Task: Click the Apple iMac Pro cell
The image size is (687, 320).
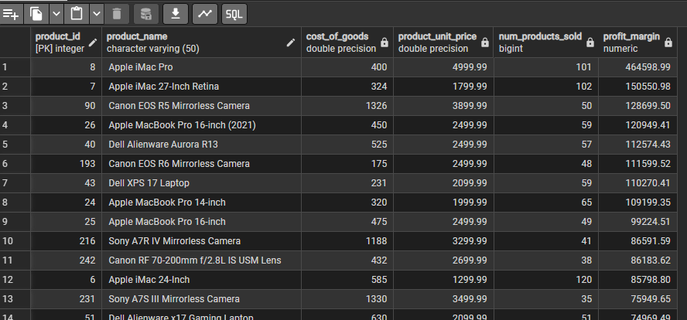Action: pos(202,67)
